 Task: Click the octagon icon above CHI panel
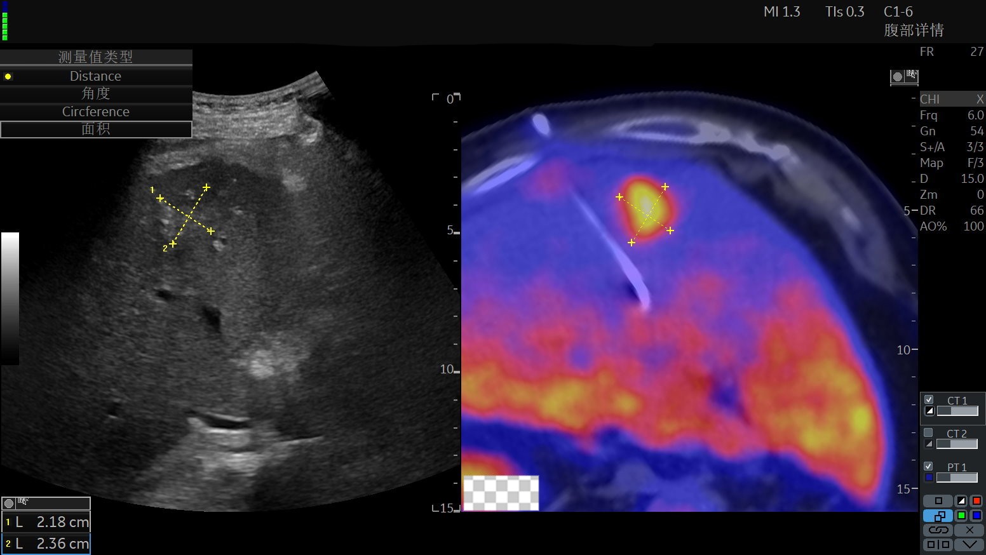tap(897, 77)
